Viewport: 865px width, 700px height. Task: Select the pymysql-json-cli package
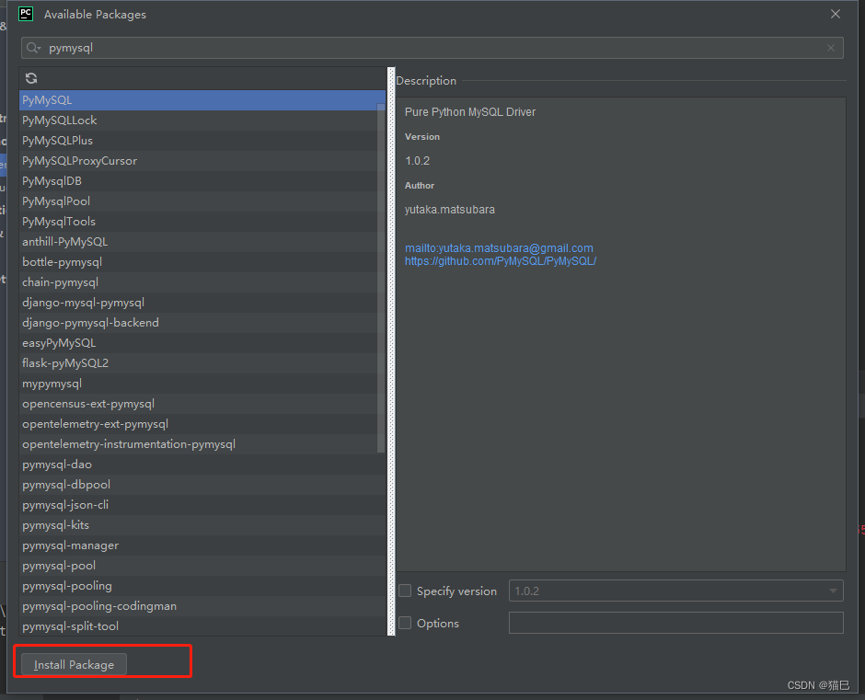[x=202, y=505]
